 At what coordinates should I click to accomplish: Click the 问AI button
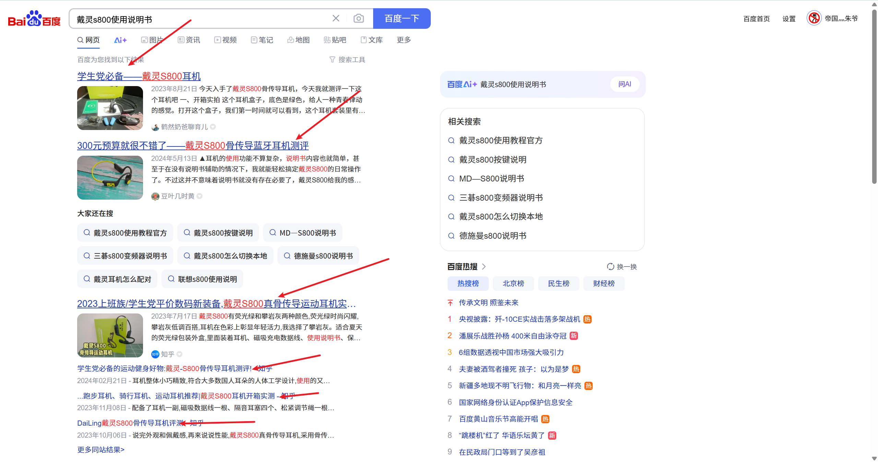click(x=625, y=84)
